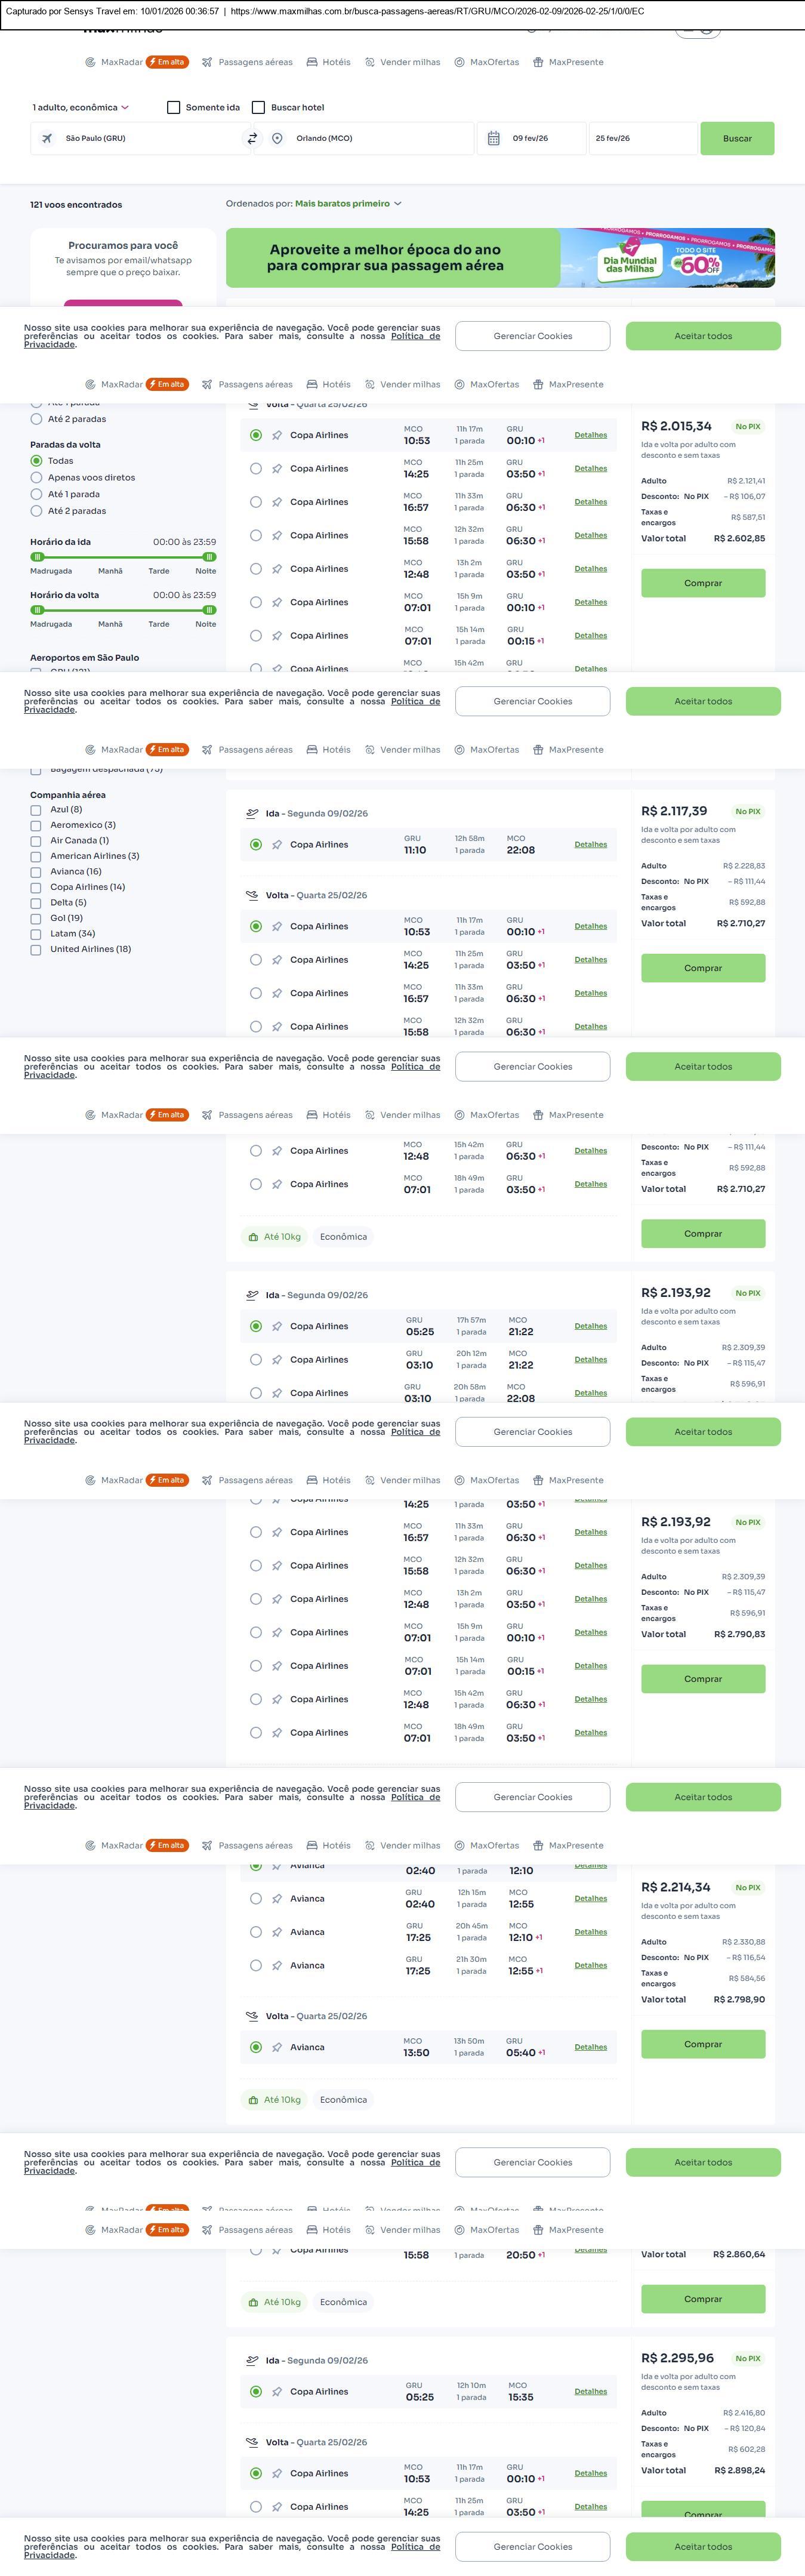This screenshot has height=2576, width=805.
Task: Click the location pin icon beside Orlando (MCO)
Action: coord(277,139)
